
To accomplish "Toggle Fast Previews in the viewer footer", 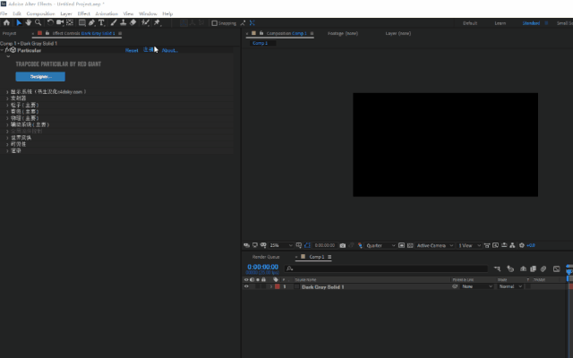I will click(495, 245).
